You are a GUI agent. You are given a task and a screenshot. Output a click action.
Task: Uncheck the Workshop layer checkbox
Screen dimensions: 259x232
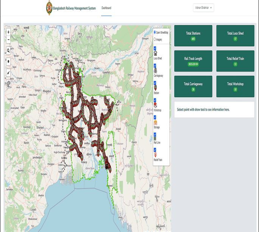click(x=155, y=100)
